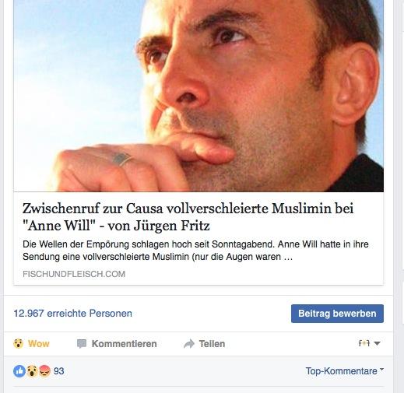
Task: Click the Beitrag bewerben button
Action: tap(337, 314)
